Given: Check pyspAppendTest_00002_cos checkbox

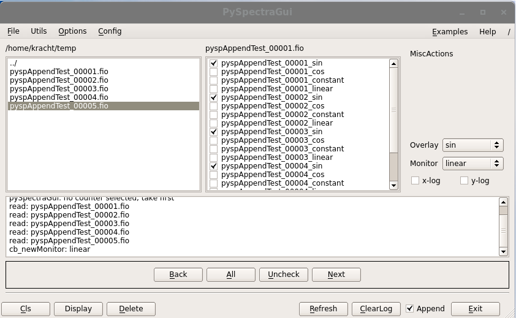Looking at the screenshot, I should [214, 106].
